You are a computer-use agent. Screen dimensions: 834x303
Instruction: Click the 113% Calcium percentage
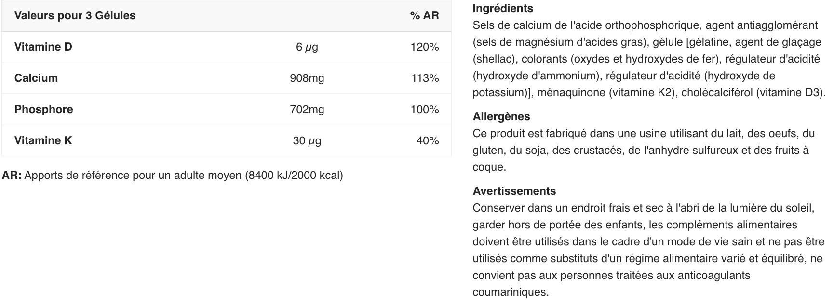(425, 78)
